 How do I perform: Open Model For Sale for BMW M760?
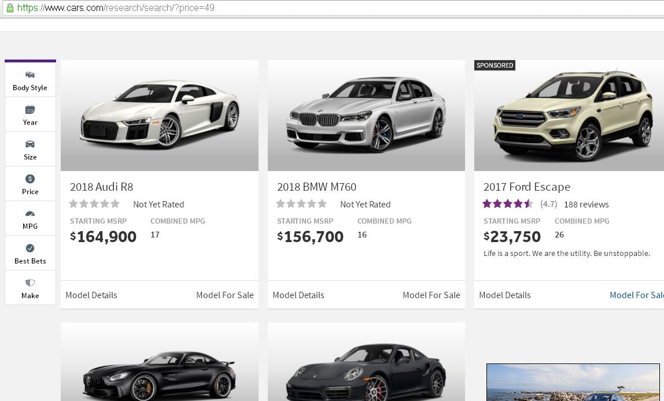click(x=431, y=295)
